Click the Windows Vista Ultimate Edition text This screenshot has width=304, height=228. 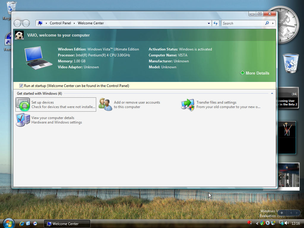click(x=113, y=49)
